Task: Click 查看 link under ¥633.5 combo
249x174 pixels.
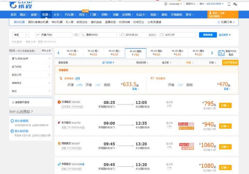Action: pyautogui.click(x=135, y=89)
